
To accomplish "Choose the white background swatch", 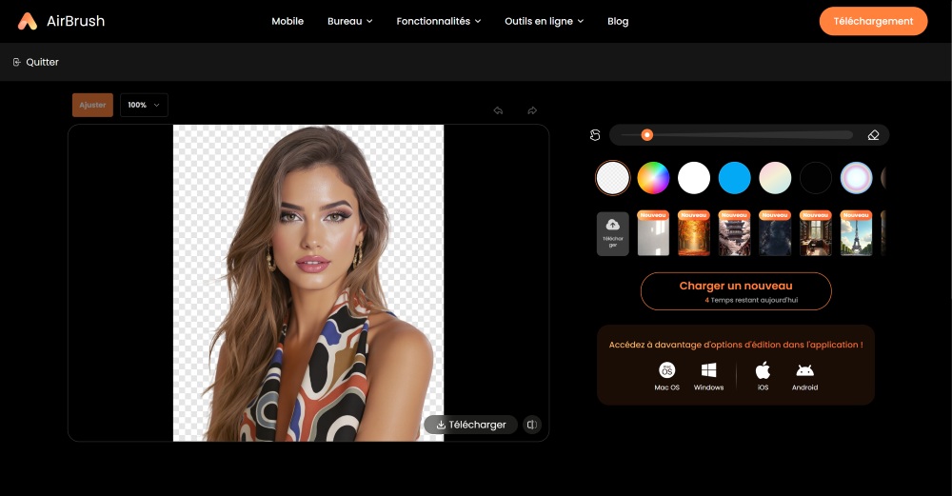I will (694, 178).
